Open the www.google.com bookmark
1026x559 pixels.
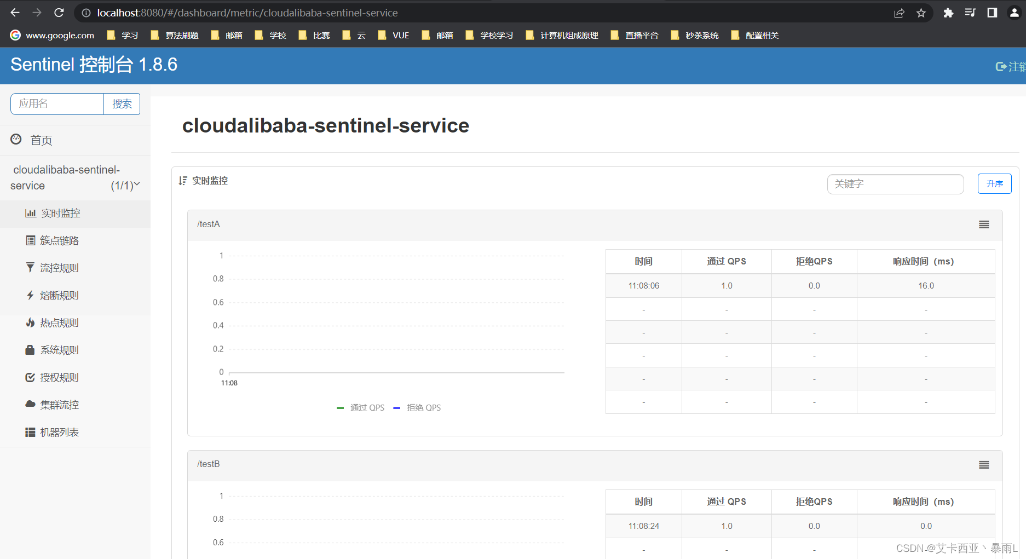tap(52, 35)
